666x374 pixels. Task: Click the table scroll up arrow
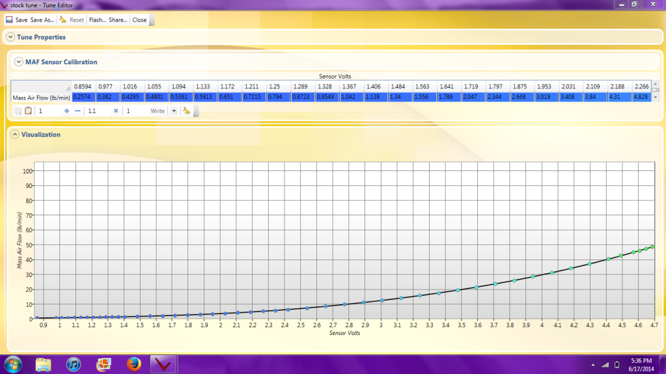point(656,84)
